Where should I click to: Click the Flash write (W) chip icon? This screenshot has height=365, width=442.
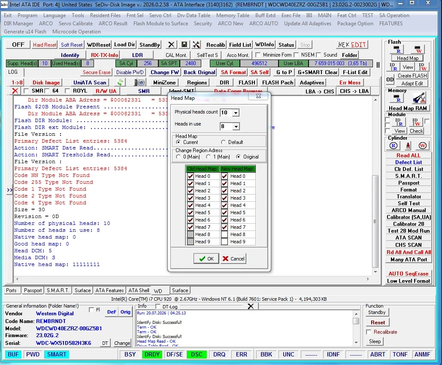click(x=418, y=49)
